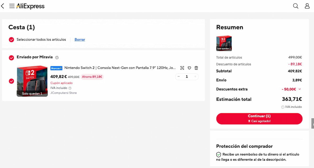Click the 363,71€ estimated total

point(292,99)
